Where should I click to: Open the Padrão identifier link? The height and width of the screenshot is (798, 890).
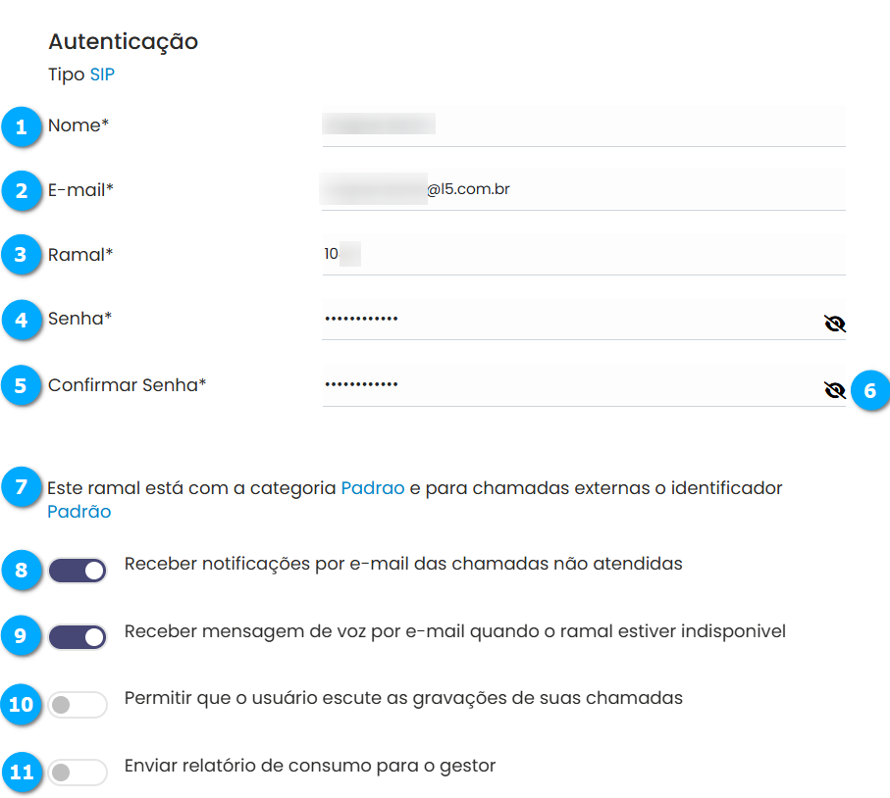pyautogui.click(x=79, y=512)
